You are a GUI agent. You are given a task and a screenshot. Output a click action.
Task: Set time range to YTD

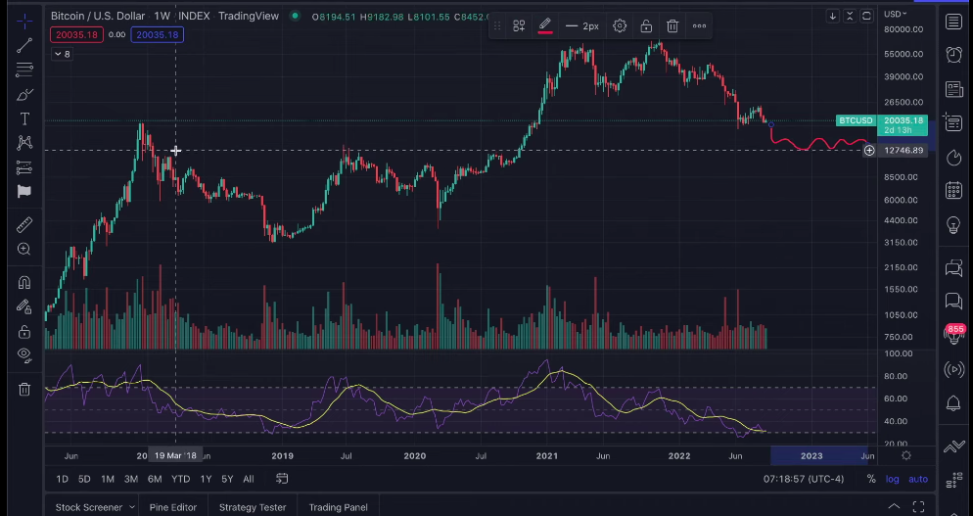coord(180,479)
